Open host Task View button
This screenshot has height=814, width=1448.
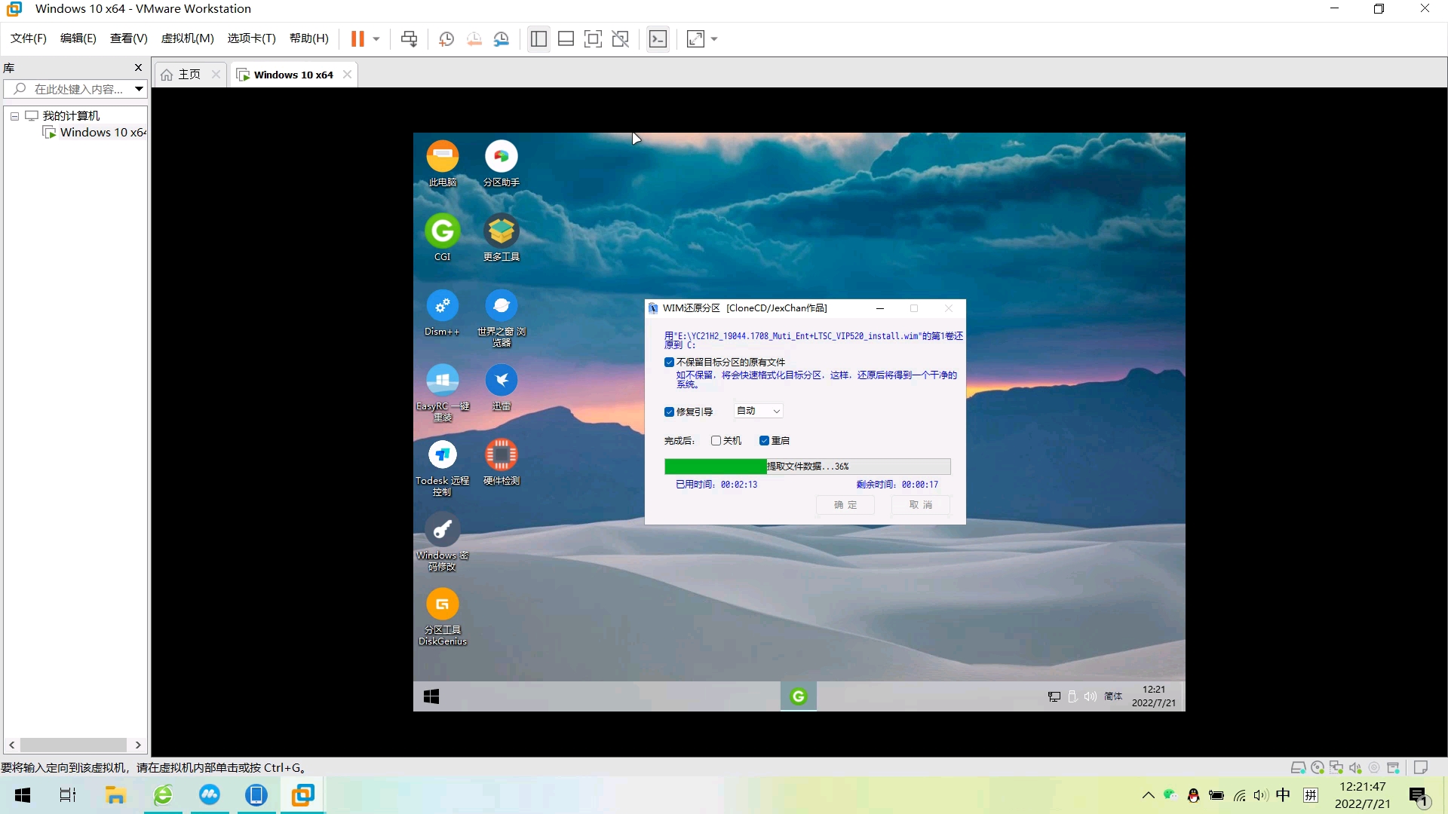(x=68, y=795)
